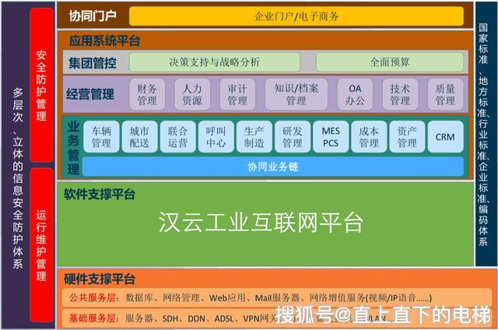The width and height of the screenshot is (498, 330).
Task: Select the 企业门户/电子商务 yellow bar
Action: coord(296,16)
